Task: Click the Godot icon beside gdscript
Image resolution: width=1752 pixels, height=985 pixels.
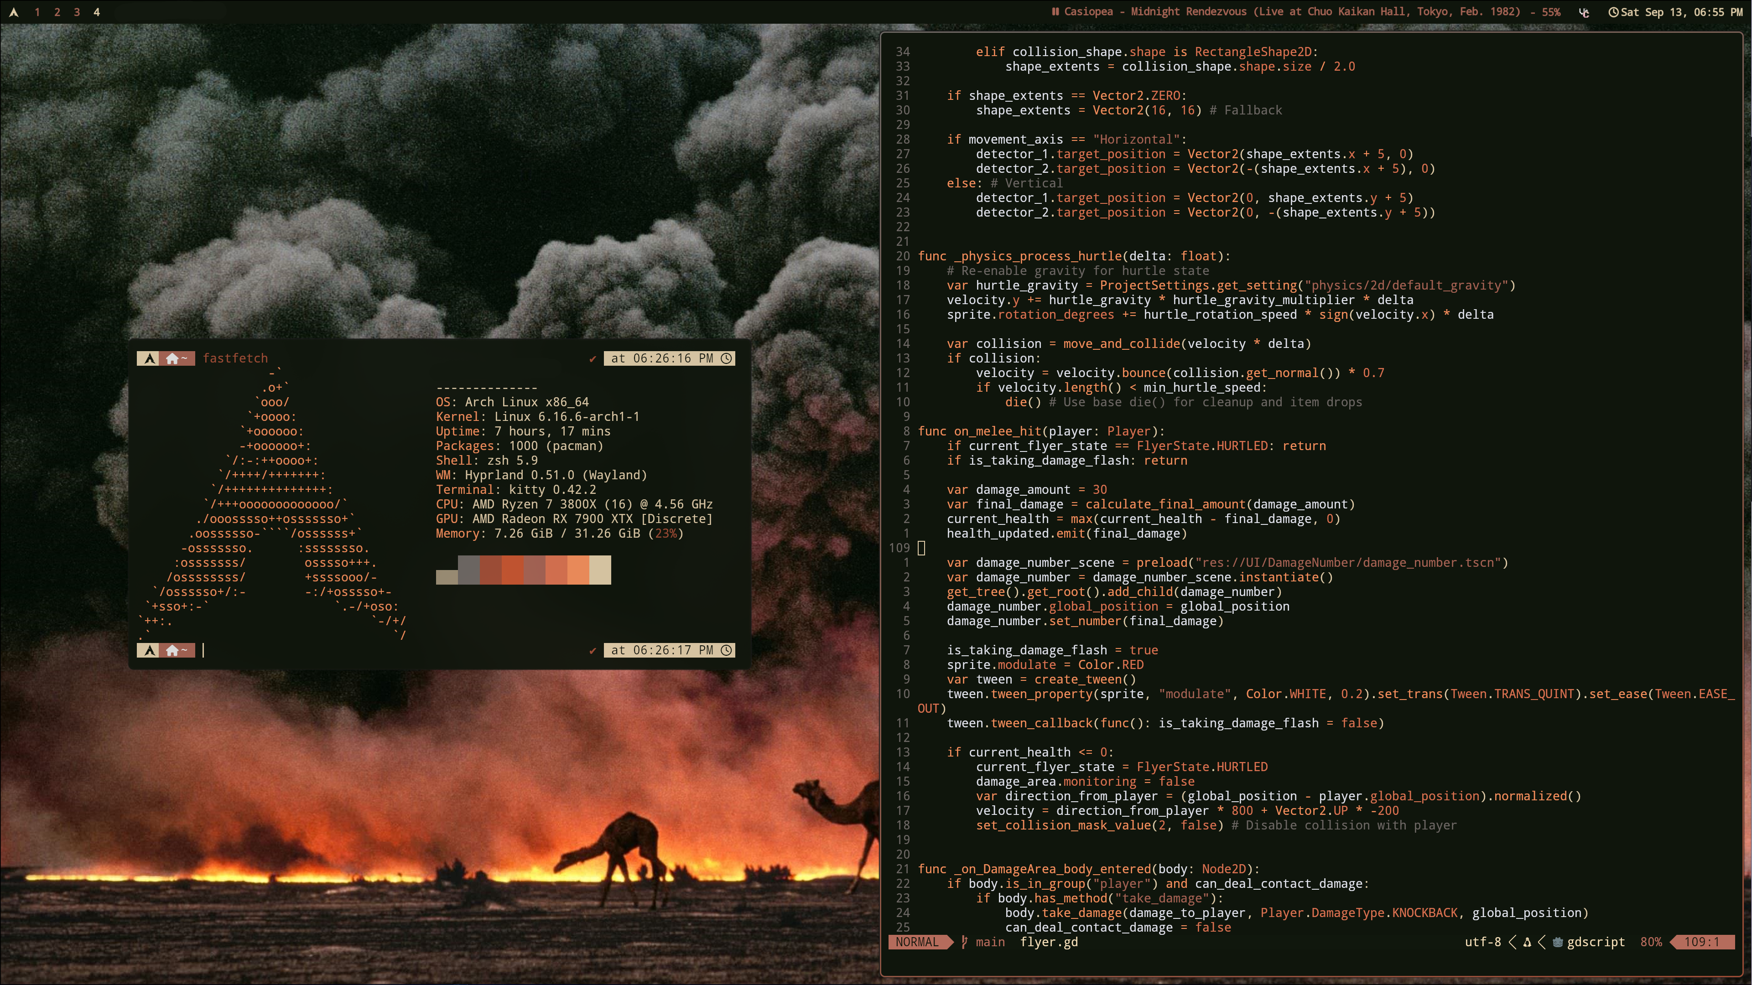Action: pyautogui.click(x=1558, y=942)
